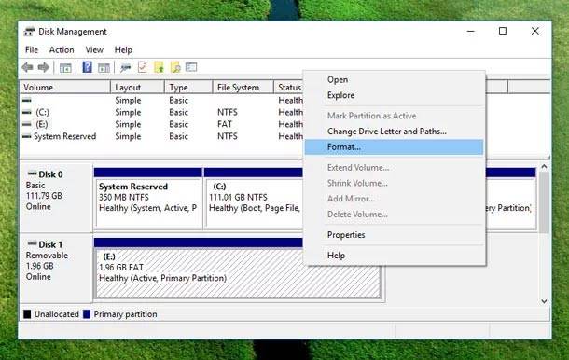Screen dimensions: 569x360
Task: Select Change Drive Letter and Paths...
Action: (394, 132)
